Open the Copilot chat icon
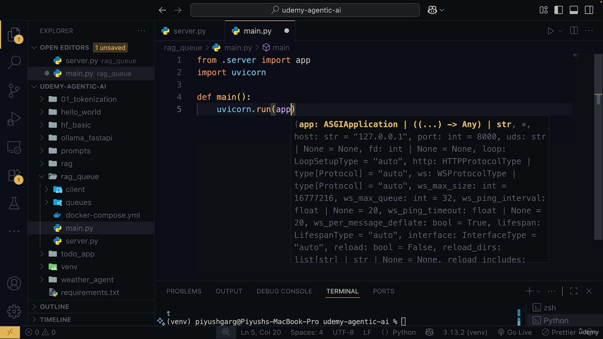Viewport: 603px width, 339px height. (x=432, y=10)
